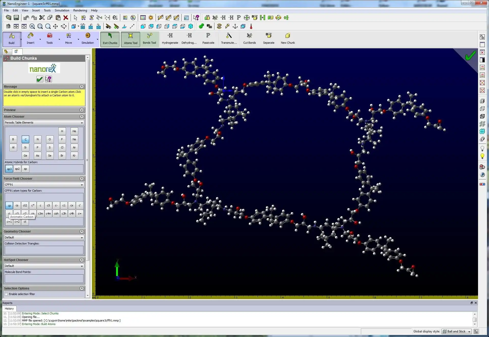Expand the HotSpot Chooser dropdown
The height and width of the screenshot is (337, 489).
coord(81,266)
